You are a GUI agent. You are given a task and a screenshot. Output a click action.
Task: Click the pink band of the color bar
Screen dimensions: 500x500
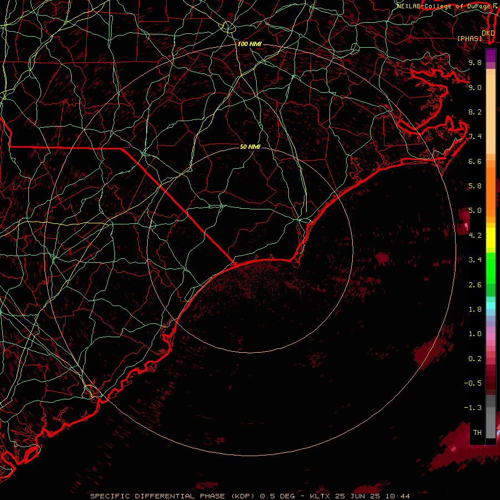[x=491, y=337]
